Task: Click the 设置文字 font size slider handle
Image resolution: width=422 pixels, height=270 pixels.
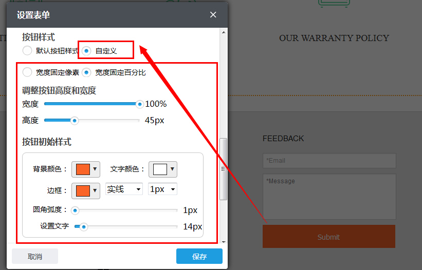Action: click(x=83, y=226)
